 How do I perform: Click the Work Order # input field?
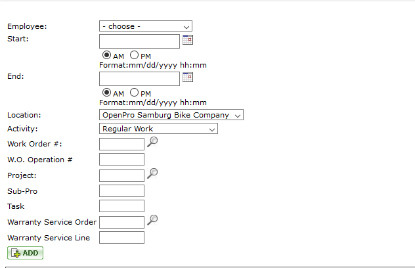121,144
